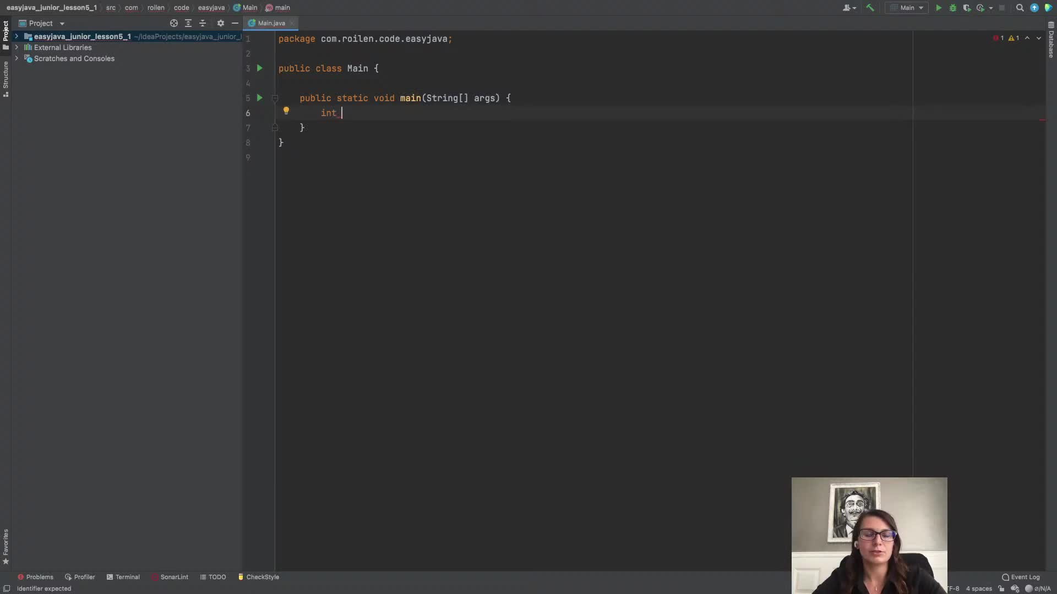1057x594 pixels.
Task: Open Search Everywhere magnifier icon
Action: [x=1020, y=8]
